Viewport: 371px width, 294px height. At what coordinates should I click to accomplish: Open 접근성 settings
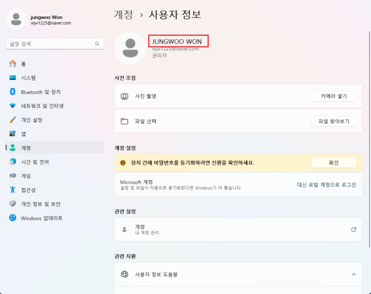[x=54, y=190]
